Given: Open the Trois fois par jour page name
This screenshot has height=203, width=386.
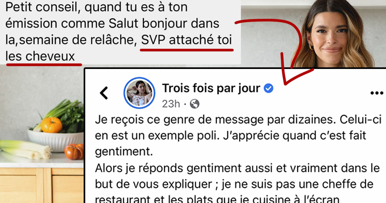Looking at the screenshot, I should 211,88.
